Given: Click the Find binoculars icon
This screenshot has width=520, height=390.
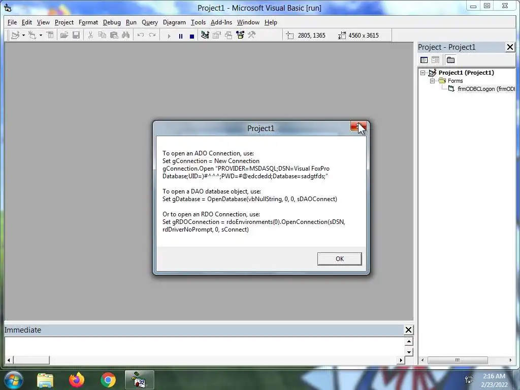Looking at the screenshot, I should [x=126, y=35].
